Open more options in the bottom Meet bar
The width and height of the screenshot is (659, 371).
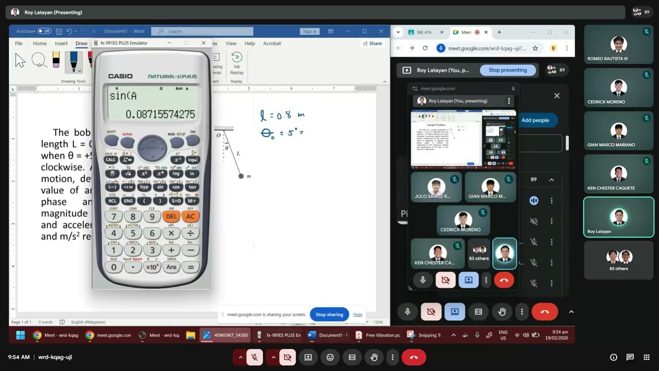pyautogui.click(x=392, y=357)
